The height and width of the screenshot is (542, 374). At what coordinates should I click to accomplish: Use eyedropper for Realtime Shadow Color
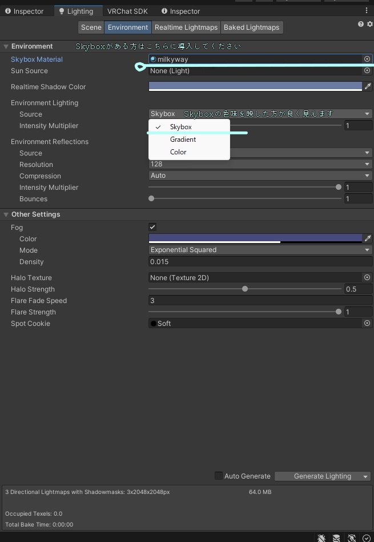368,87
